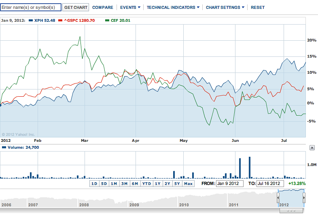The width and height of the screenshot is (318, 214).
Task: Select the ^GSPC 1280.70 legend label
Action: (x=79, y=21)
